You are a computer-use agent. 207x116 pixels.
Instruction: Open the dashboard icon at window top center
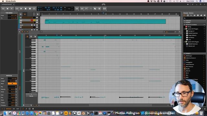[103, 4]
